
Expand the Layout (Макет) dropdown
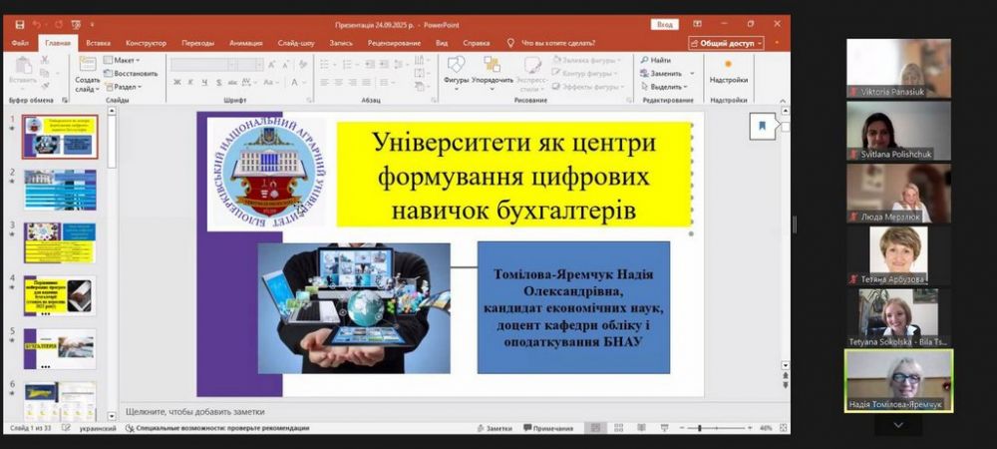click(124, 60)
